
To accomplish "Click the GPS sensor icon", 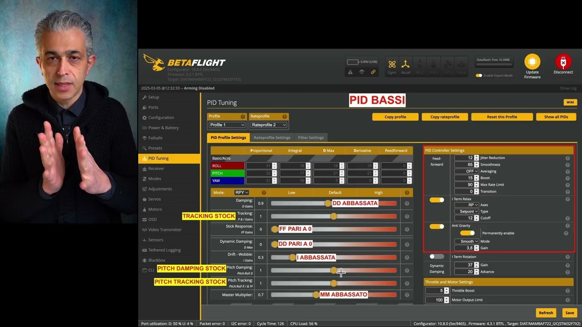I will coord(447,66).
